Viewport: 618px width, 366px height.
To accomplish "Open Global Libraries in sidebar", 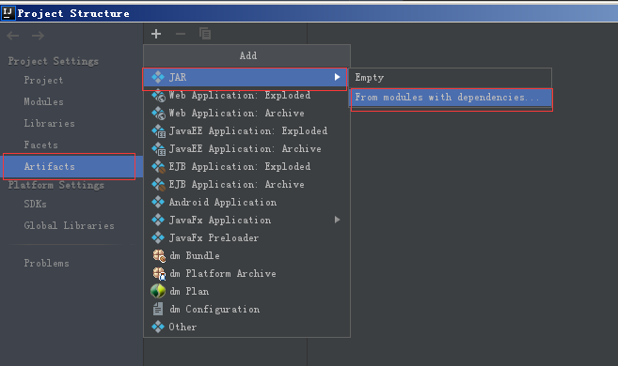I will [x=69, y=225].
